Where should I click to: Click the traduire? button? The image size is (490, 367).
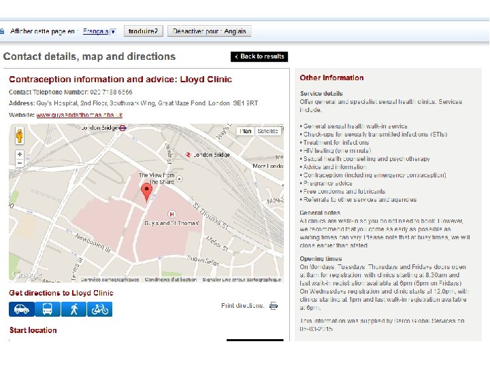144,31
